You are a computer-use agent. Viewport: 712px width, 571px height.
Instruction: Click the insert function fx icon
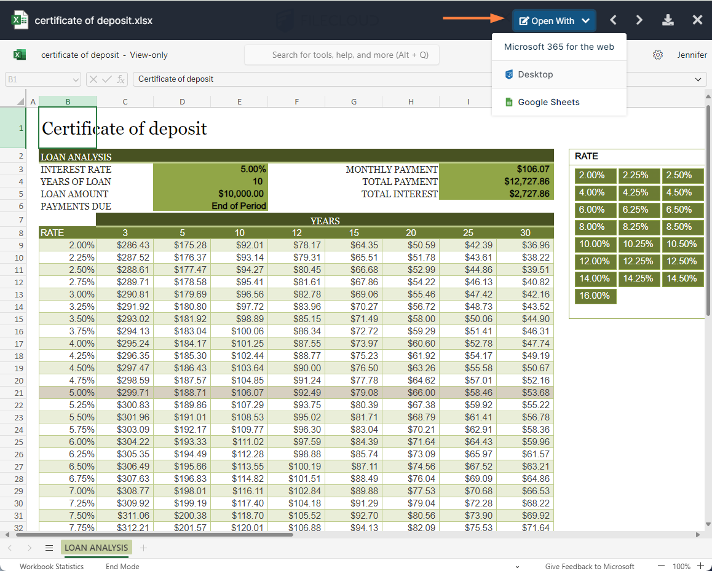pos(121,79)
